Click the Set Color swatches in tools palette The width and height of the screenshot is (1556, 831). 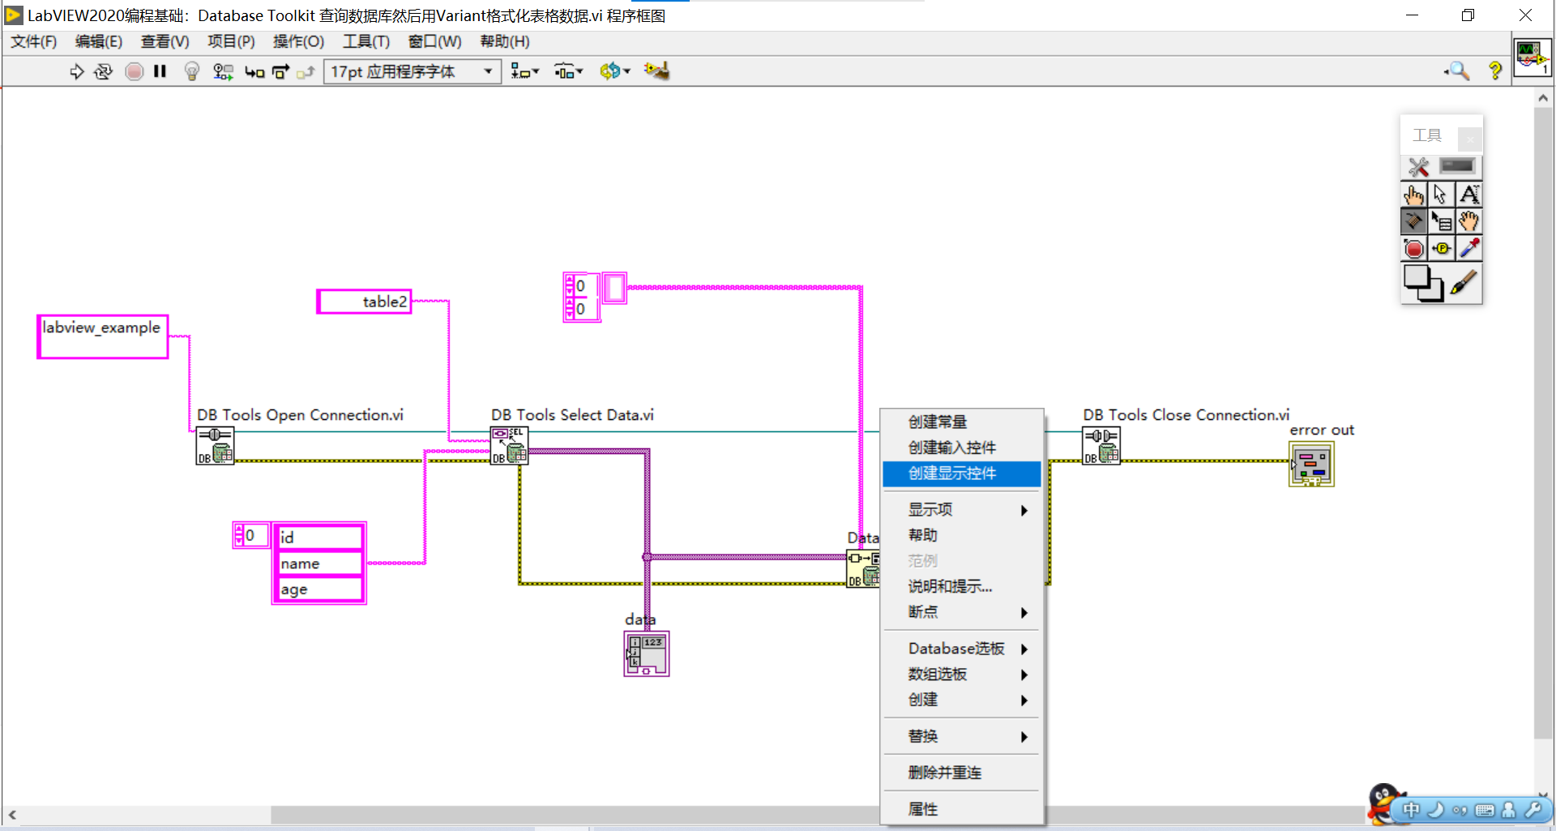[1424, 284]
